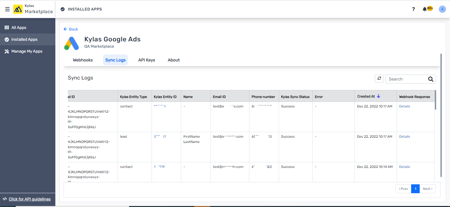The width and height of the screenshot is (450, 207).
Task: Select page 1 in pagination
Action: 415,189
